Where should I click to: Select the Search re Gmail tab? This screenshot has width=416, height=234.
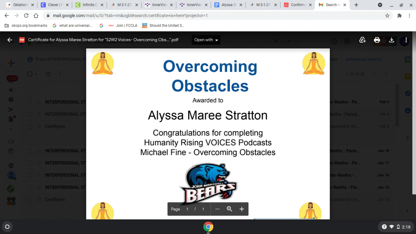pos(332,5)
